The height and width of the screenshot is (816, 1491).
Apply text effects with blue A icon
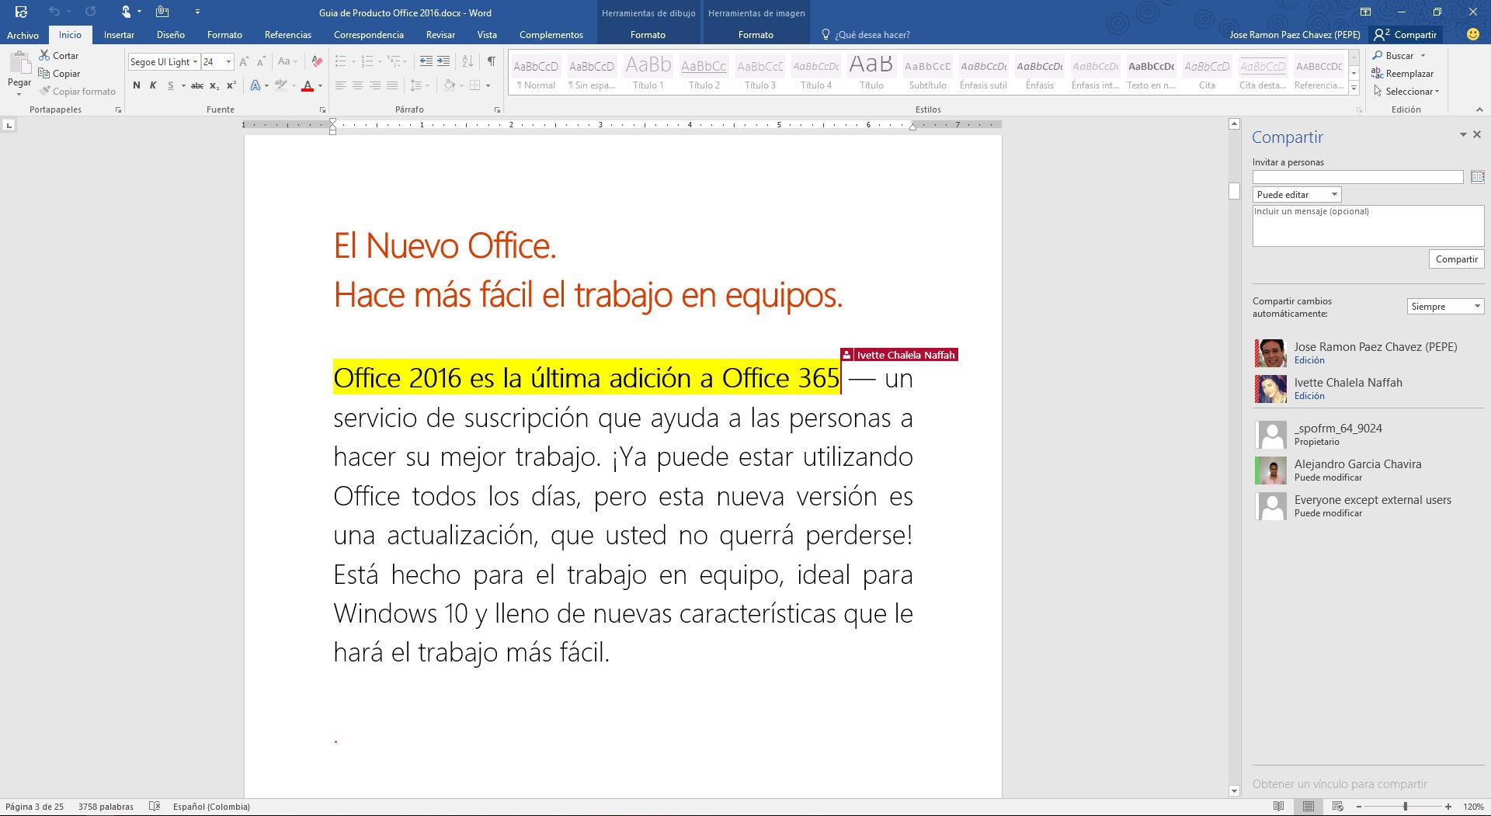coord(255,85)
